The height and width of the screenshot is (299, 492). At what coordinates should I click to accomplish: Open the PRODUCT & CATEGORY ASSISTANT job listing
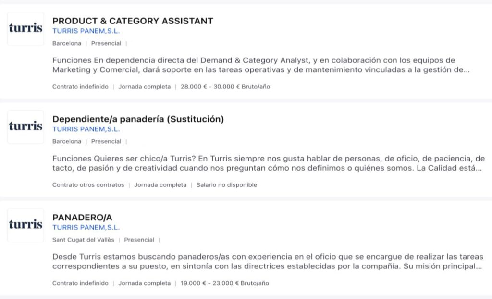(x=133, y=21)
